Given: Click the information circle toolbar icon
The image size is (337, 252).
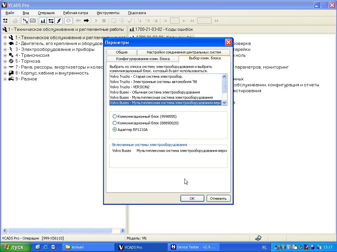Looking at the screenshot, I should coord(68,21).
